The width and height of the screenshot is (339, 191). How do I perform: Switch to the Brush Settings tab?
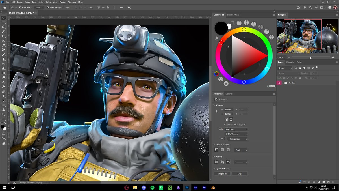233,15
